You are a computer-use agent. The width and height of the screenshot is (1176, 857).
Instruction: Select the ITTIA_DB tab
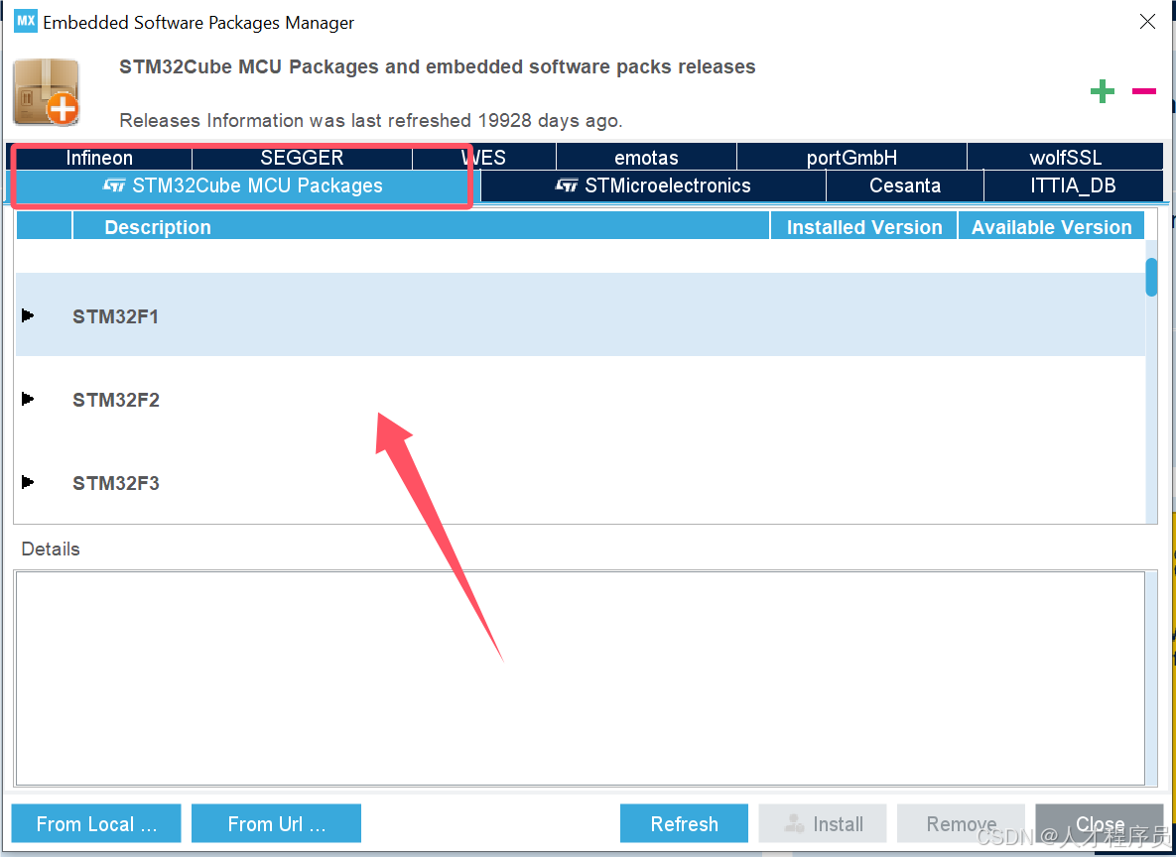click(x=1073, y=185)
